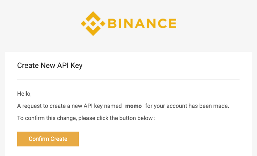Click the horizontal divider under the heading
257x156 pixels.
(x=128, y=79)
